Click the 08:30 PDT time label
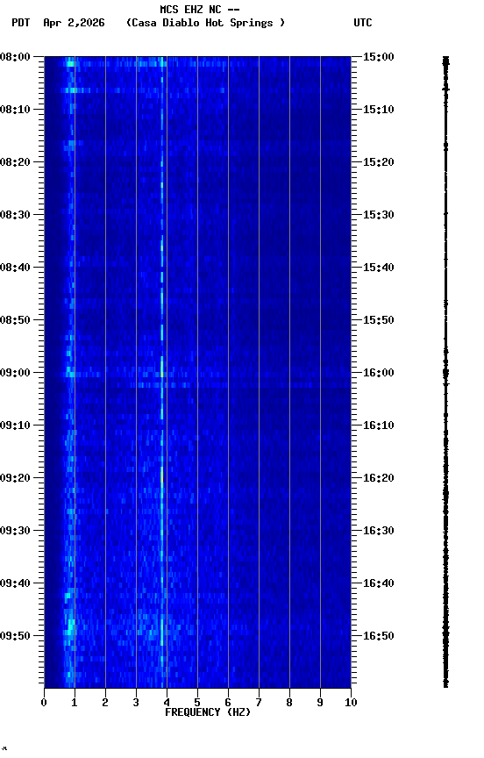Screen dimensions: 484x758 coord(15,215)
